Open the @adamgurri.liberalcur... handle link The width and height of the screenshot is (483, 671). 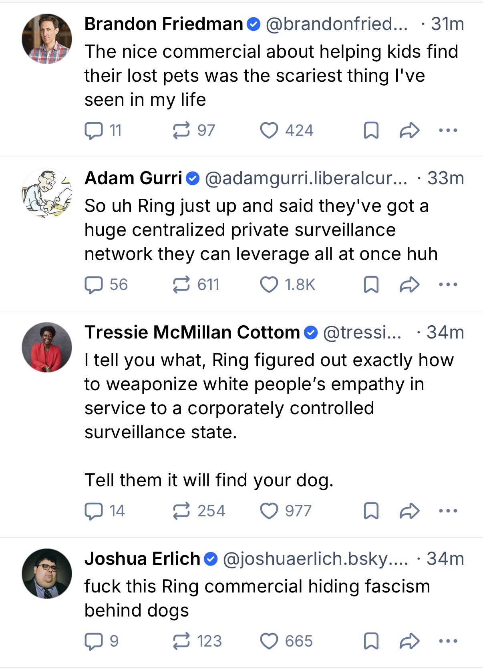click(x=306, y=178)
